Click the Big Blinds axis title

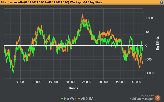pos(158,44)
